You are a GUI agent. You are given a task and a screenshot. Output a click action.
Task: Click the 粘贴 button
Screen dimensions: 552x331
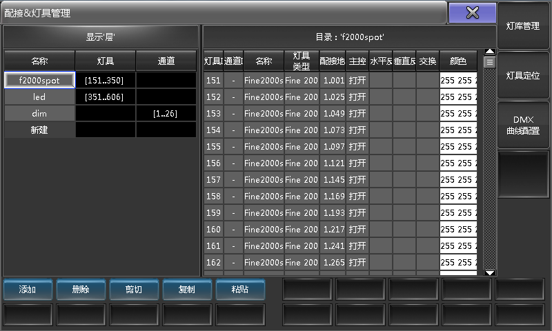point(240,290)
